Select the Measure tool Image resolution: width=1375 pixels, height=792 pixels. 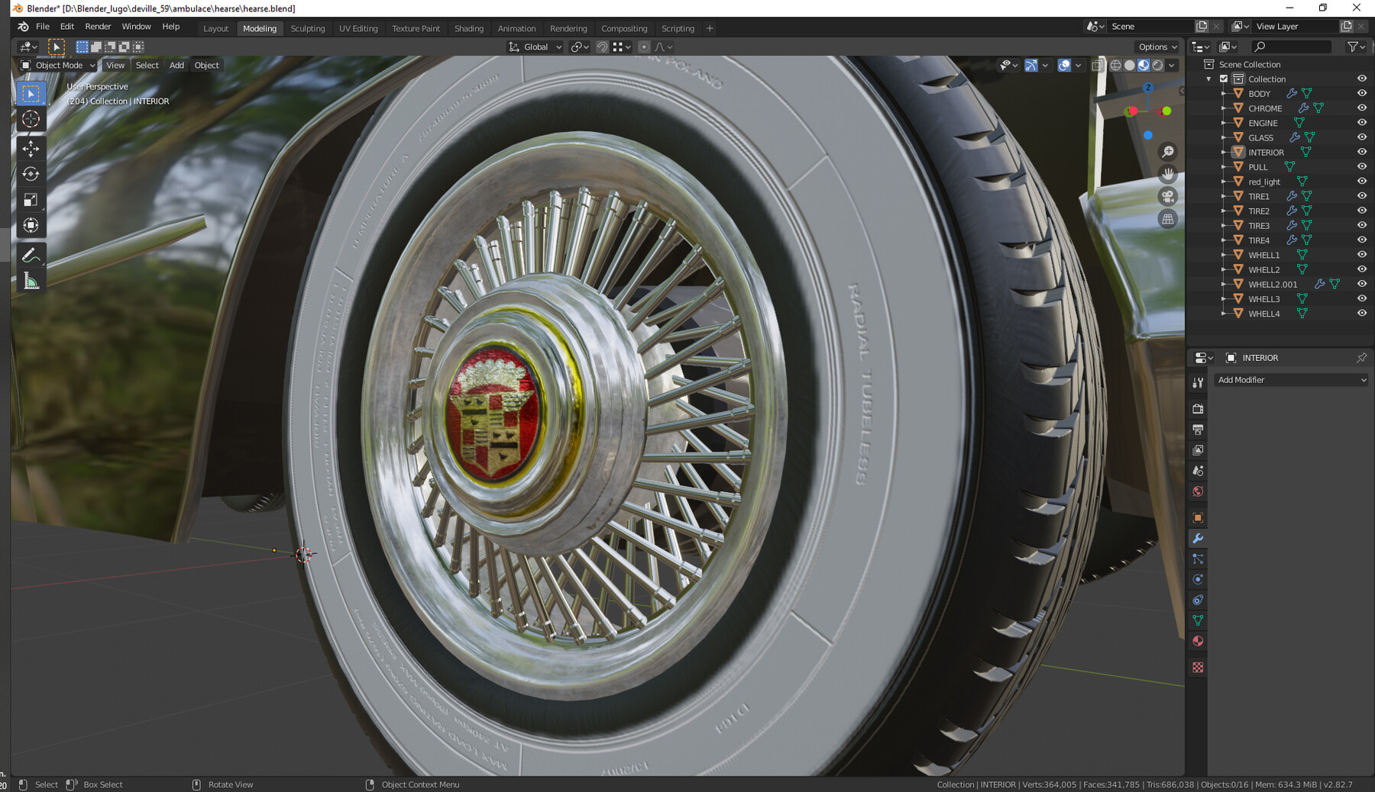point(31,281)
